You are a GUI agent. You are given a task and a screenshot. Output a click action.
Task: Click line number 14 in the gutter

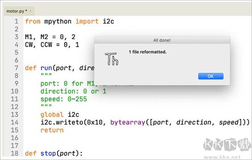[x=14, y=122]
